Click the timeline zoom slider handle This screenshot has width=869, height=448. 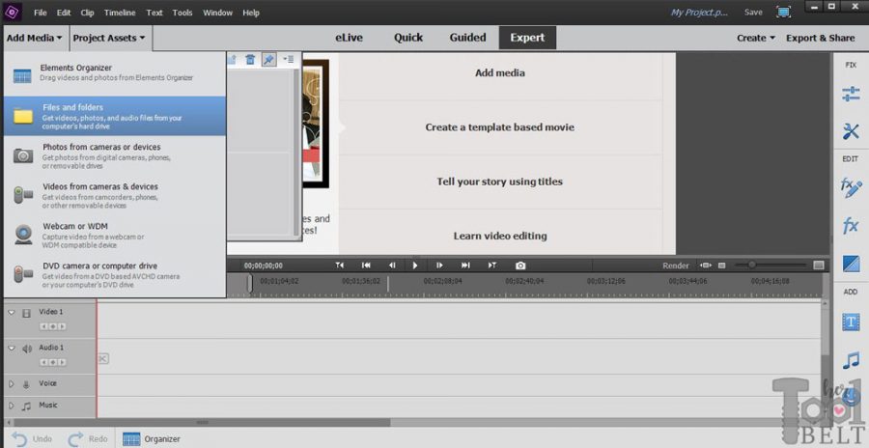(751, 266)
